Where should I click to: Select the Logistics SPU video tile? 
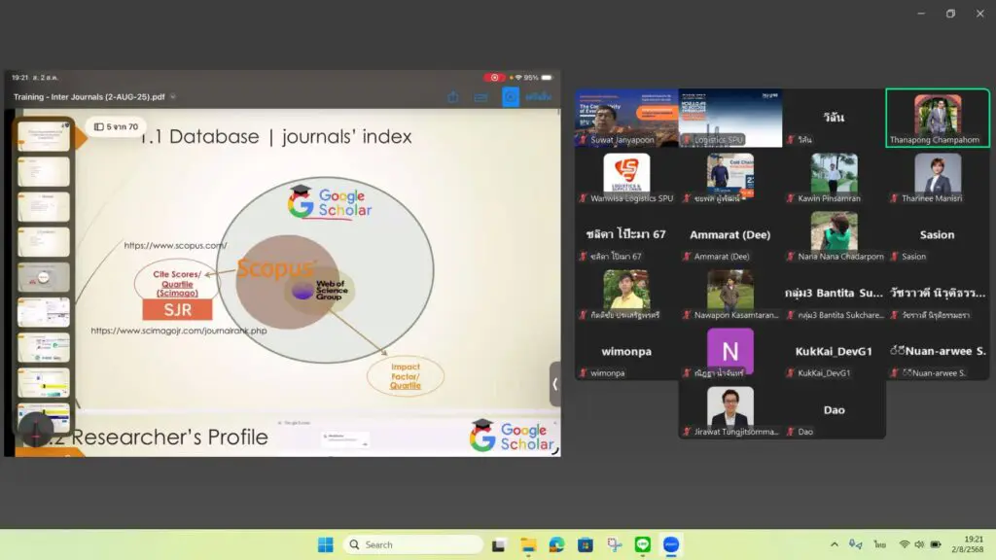(730, 118)
